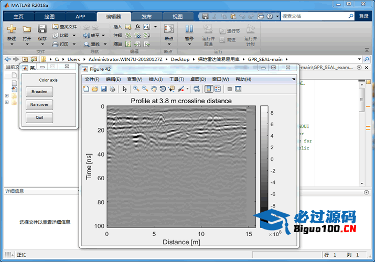
Task: Open the address bar path dropdown
Action: click(359, 59)
